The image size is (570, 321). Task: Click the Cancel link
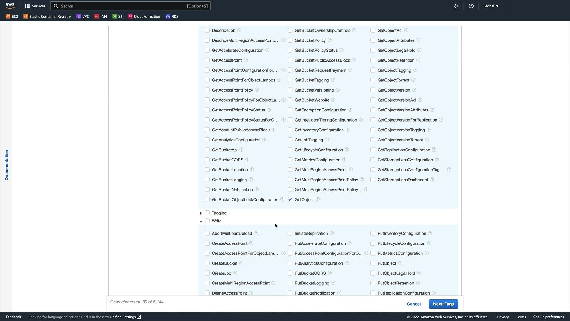(414, 304)
